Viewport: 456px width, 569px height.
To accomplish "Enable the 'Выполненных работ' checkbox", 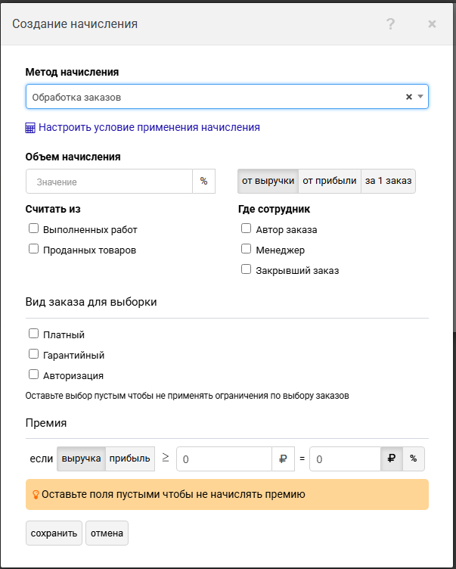I will [x=33, y=229].
